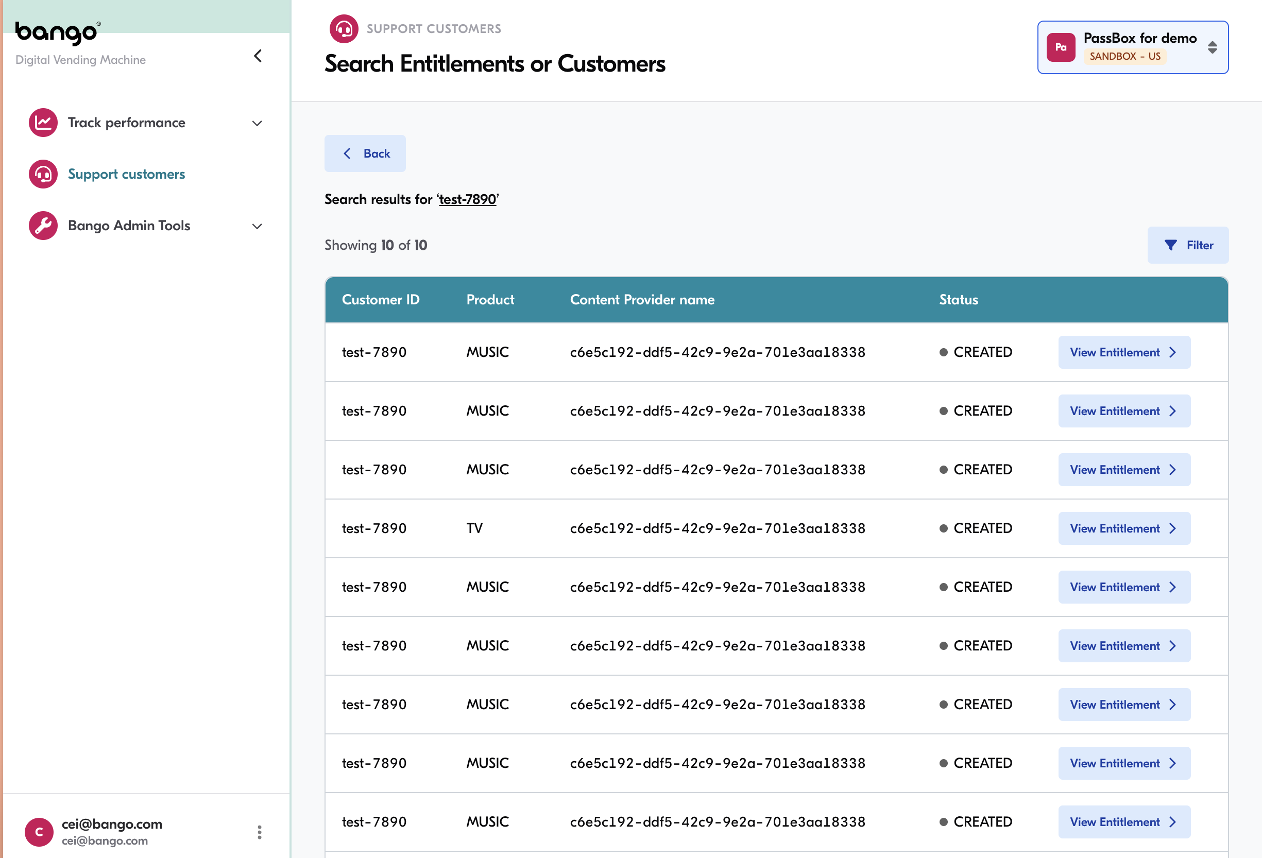The height and width of the screenshot is (858, 1262).
Task: Click the TV product cell
Action: click(474, 528)
